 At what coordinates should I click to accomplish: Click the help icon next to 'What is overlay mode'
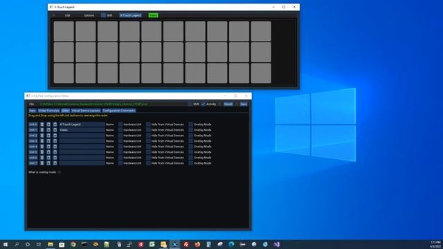59,172
